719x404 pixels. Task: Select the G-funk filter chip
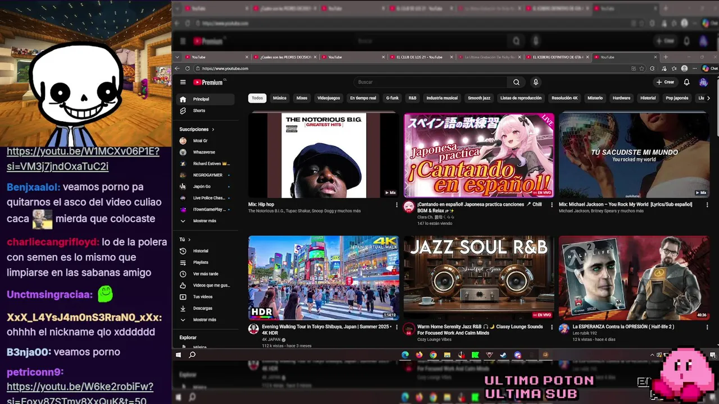pos(393,98)
